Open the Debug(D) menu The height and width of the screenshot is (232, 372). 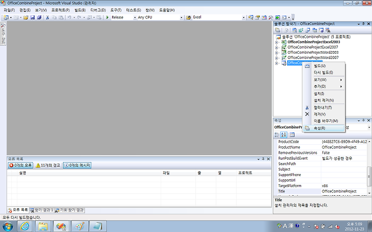tap(98, 10)
